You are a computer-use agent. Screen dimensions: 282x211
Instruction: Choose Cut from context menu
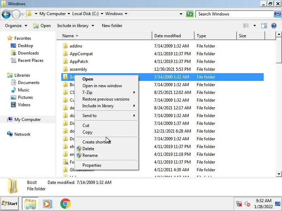point(107,126)
